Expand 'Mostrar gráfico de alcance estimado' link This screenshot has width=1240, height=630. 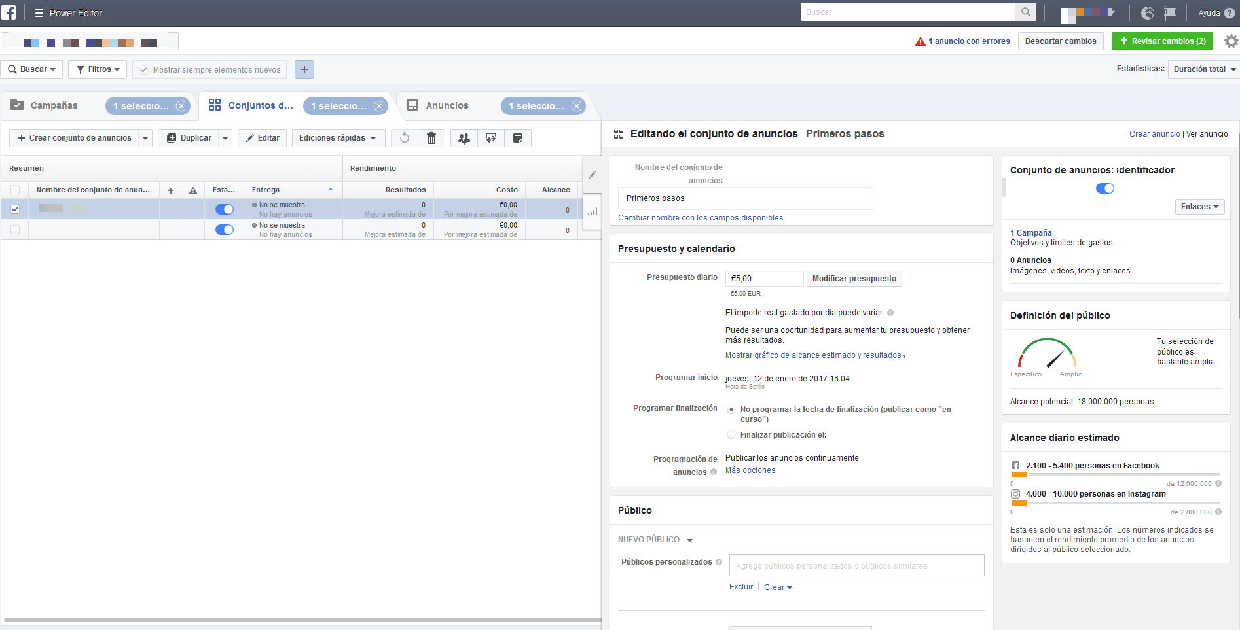pyautogui.click(x=816, y=355)
